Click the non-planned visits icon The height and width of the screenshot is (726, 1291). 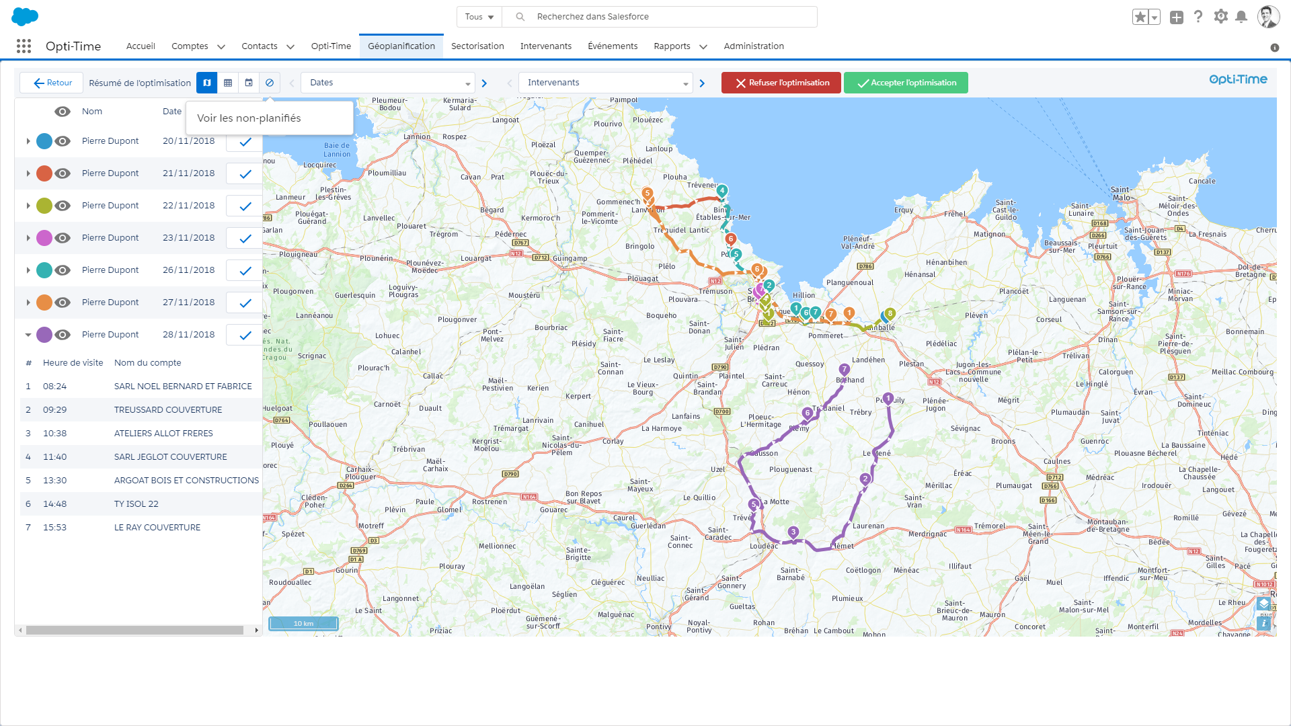click(270, 83)
